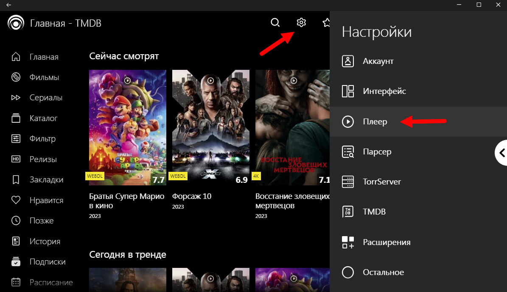Screen dimensions: 507x292
Task: Open Релизы in the left menu
Action: pyautogui.click(x=43, y=159)
